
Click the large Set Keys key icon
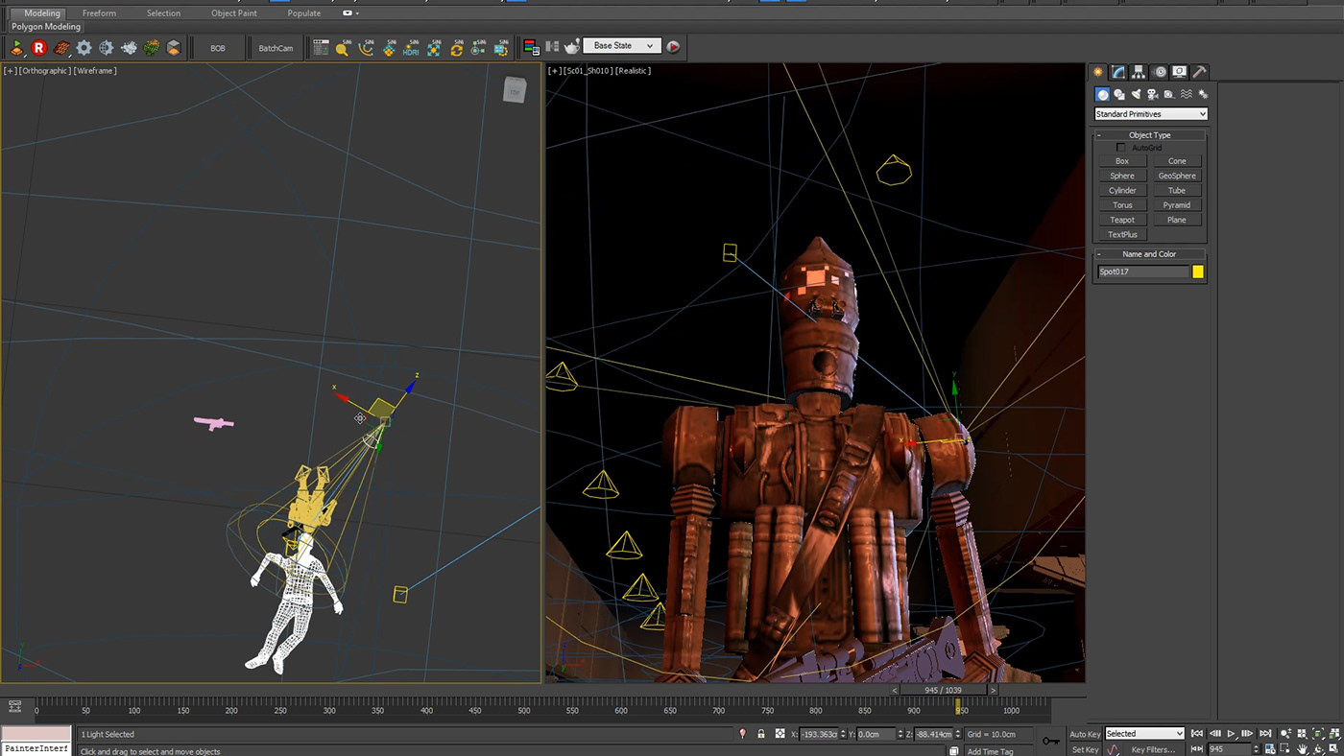click(x=1052, y=741)
